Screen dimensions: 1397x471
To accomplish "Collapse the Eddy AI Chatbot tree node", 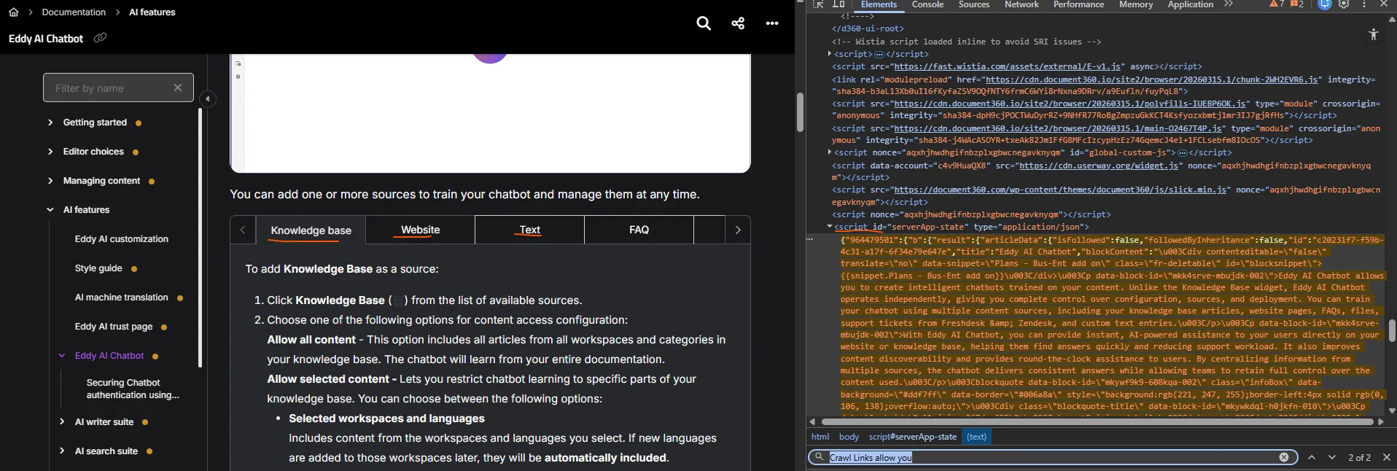I will [x=62, y=356].
